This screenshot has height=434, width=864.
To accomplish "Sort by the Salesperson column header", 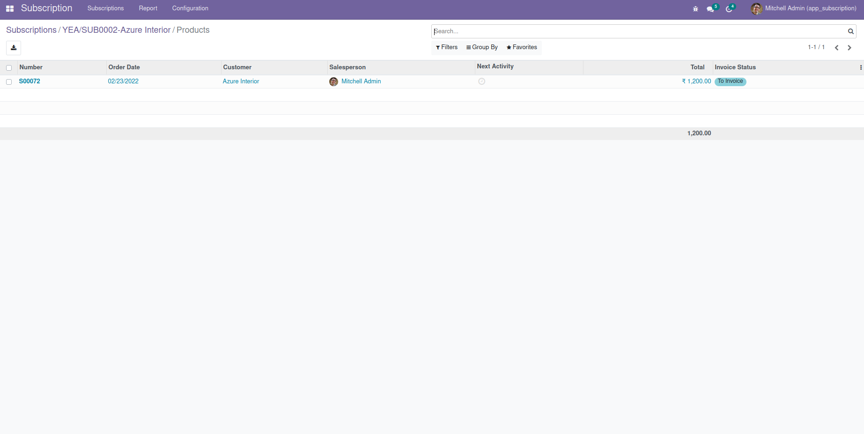I will pos(347,67).
